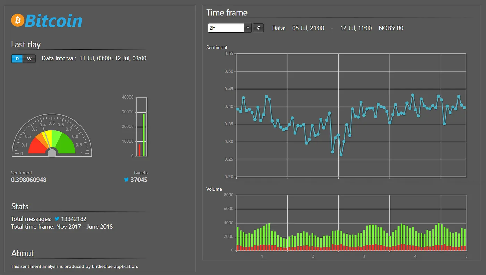Click the Last day section heading
This screenshot has width=486, height=275.
[26, 44]
